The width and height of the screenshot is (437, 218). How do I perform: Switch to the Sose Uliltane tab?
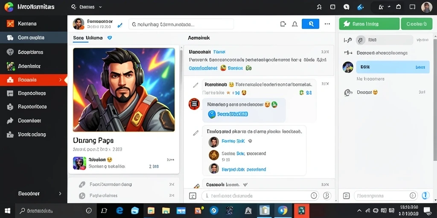[x=88, y=38]
